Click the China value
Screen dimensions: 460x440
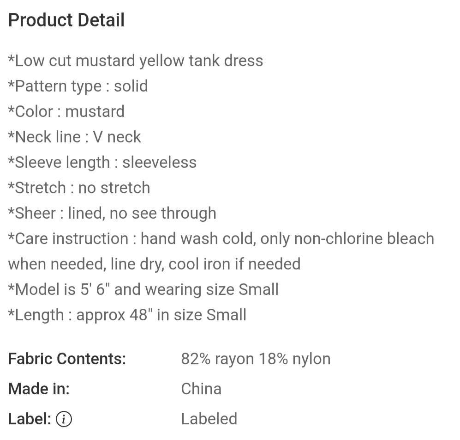tap(201, 389)
